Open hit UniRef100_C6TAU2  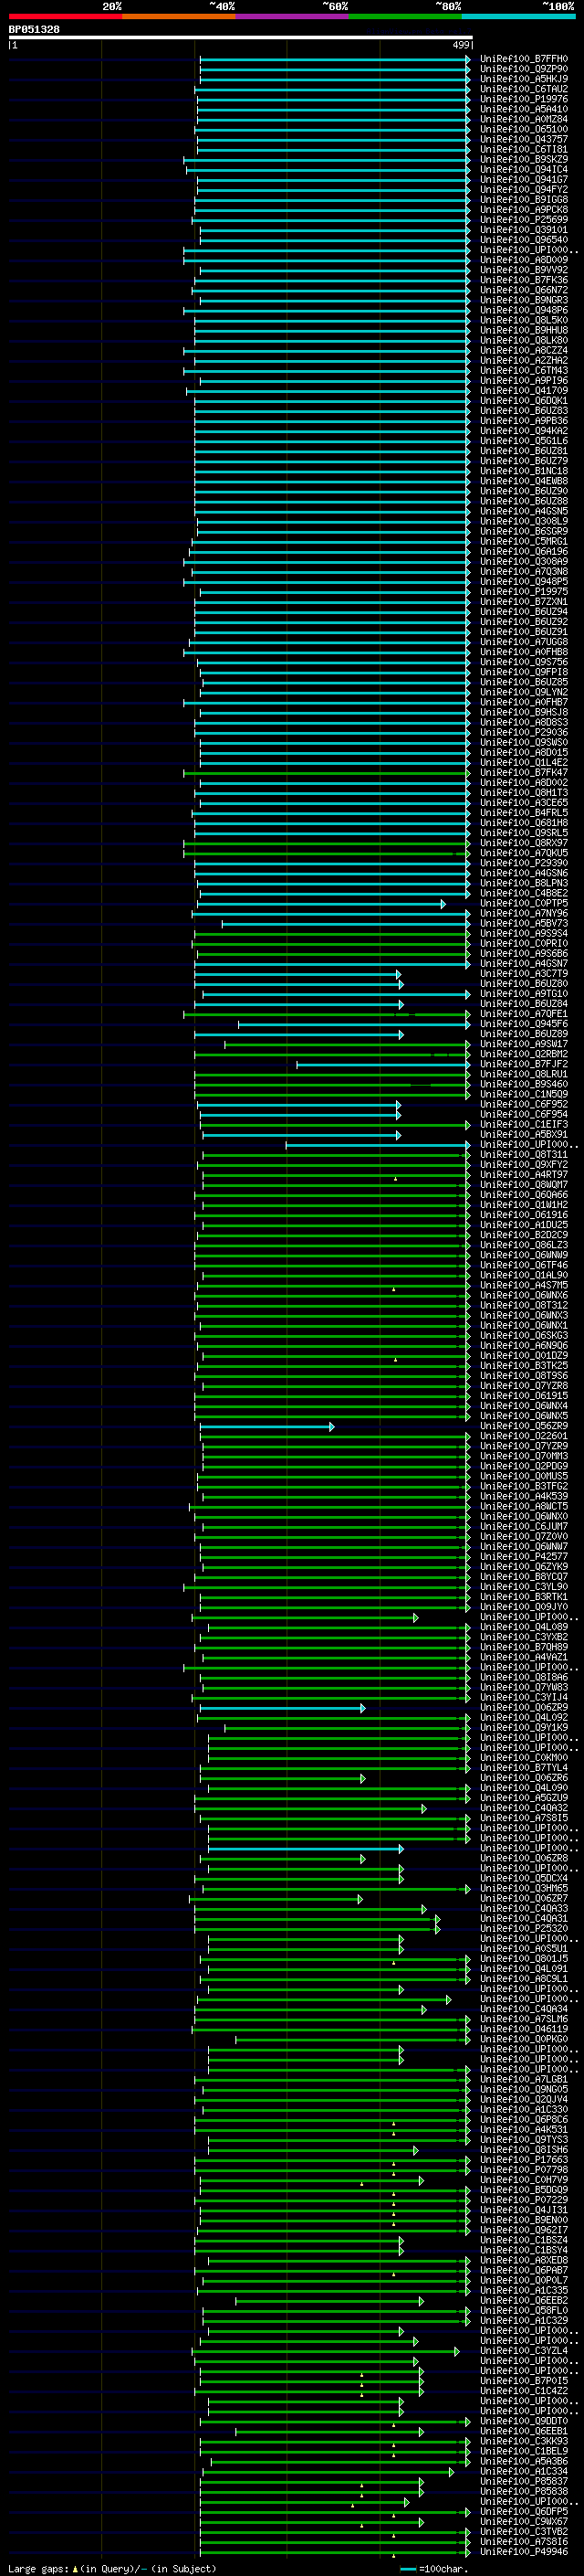pyautogui.click(x=523, y=89)
